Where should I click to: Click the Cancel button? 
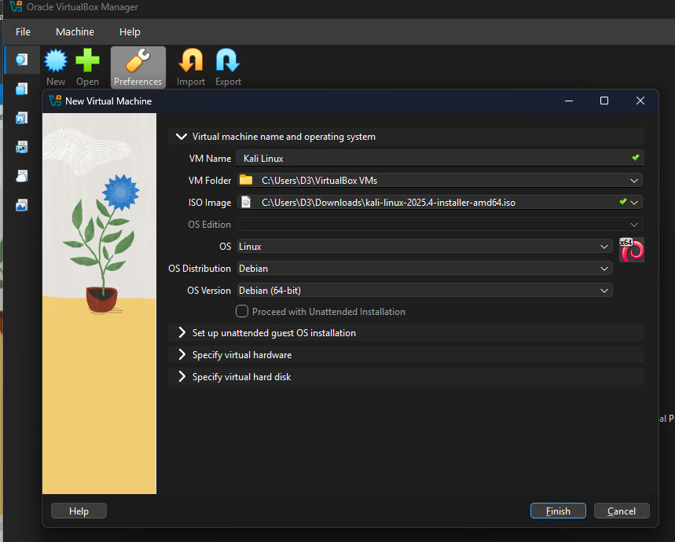point(622,511)
